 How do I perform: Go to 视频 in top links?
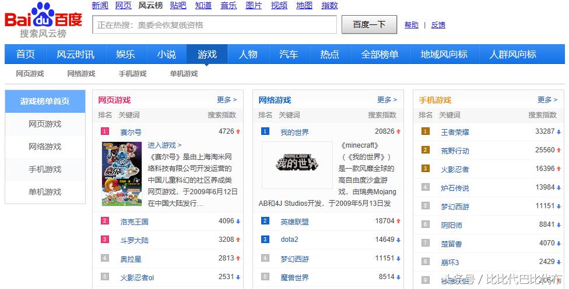tap(279, 5)
